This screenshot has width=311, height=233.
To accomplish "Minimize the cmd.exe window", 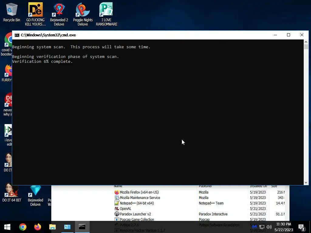I will tap(275, 35).
